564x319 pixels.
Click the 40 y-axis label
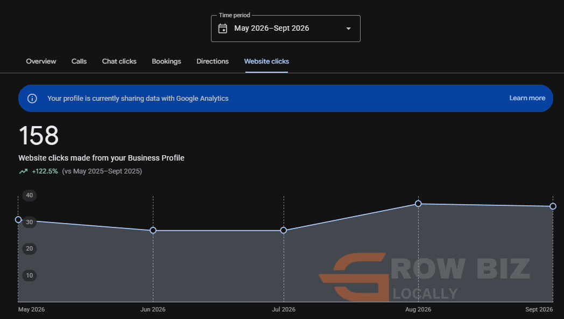pyautogui.click(x=30, y=195)
